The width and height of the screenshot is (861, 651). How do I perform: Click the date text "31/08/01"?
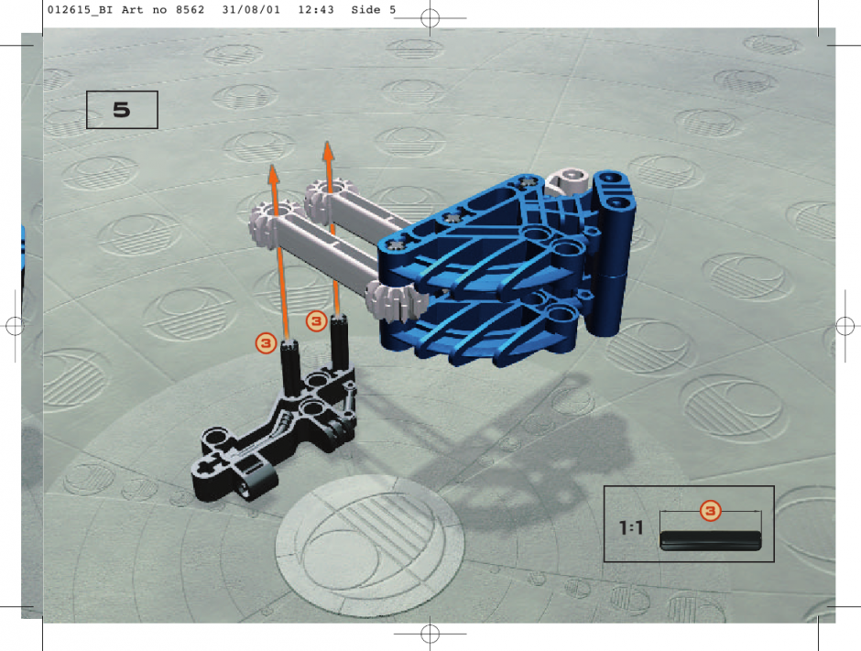pos(251,10)
